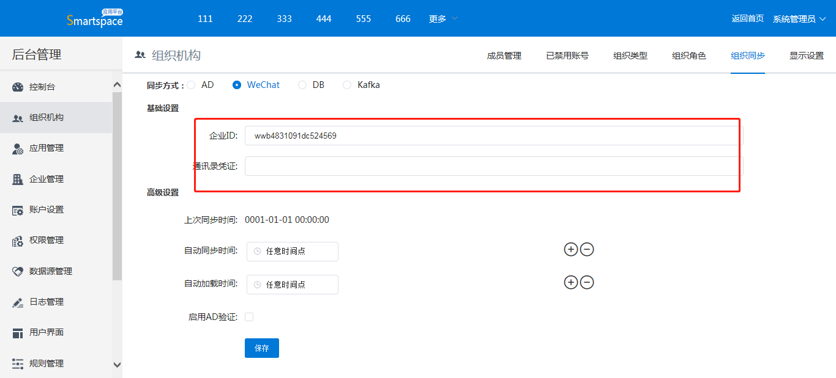This screenshot has height=378, width=836.
Task: Enable the 启用AD验证 checkbox
Action: pos(249,317)
